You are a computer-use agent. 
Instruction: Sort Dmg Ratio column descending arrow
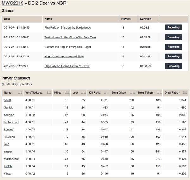click(x=186, y=93)
